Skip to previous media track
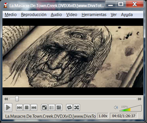 point(19,107)
